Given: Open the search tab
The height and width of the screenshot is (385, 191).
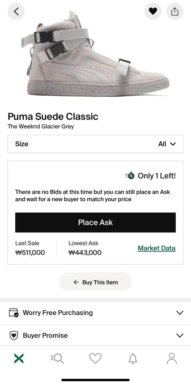Looking at the screenshot, I should [x=57, y=358].
